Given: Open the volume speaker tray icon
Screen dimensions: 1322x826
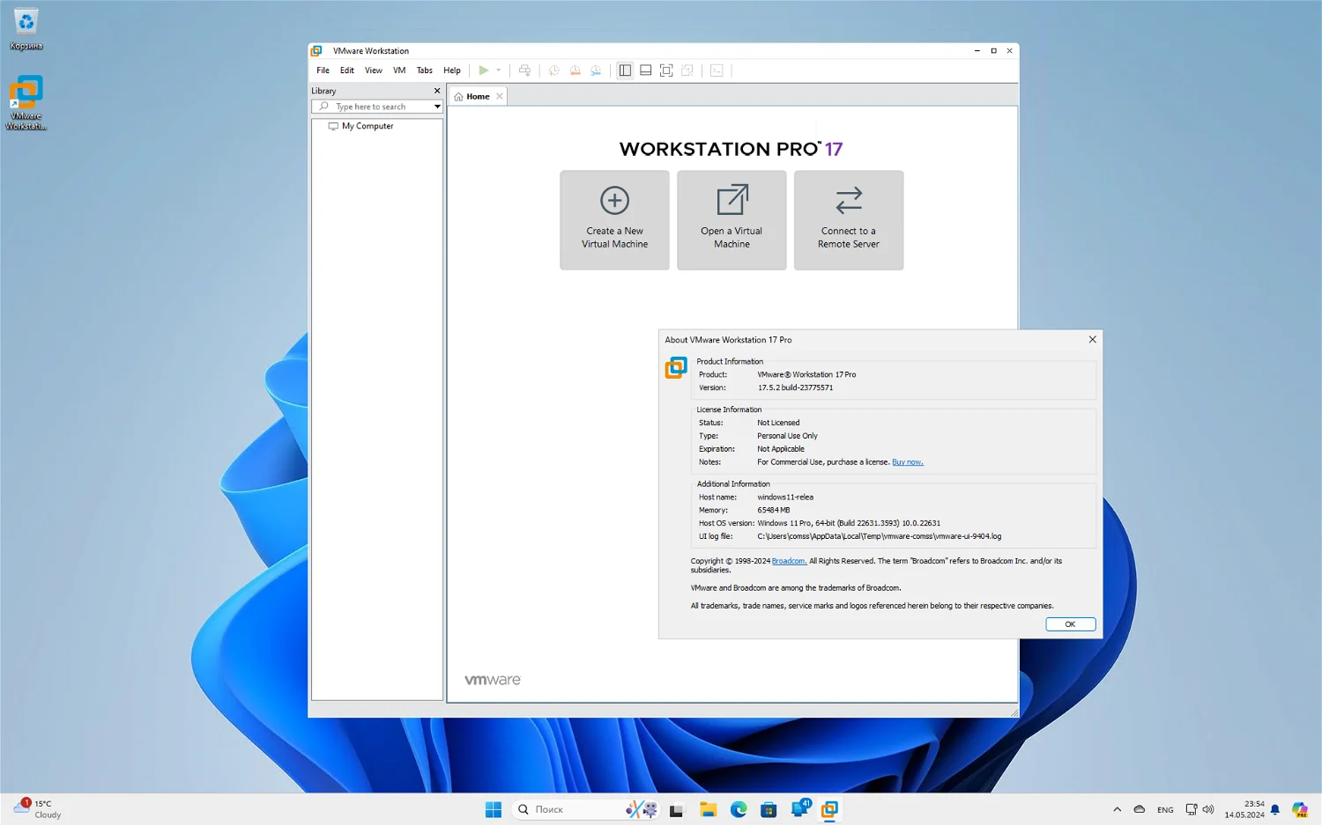Looking at the screenshot, I should click(x=1208, y=809).
